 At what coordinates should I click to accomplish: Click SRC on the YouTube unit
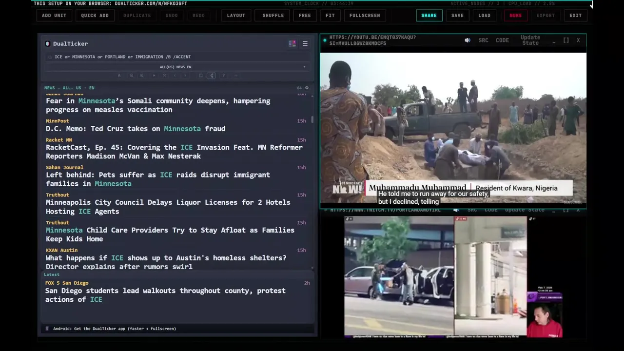click(483, 40)
